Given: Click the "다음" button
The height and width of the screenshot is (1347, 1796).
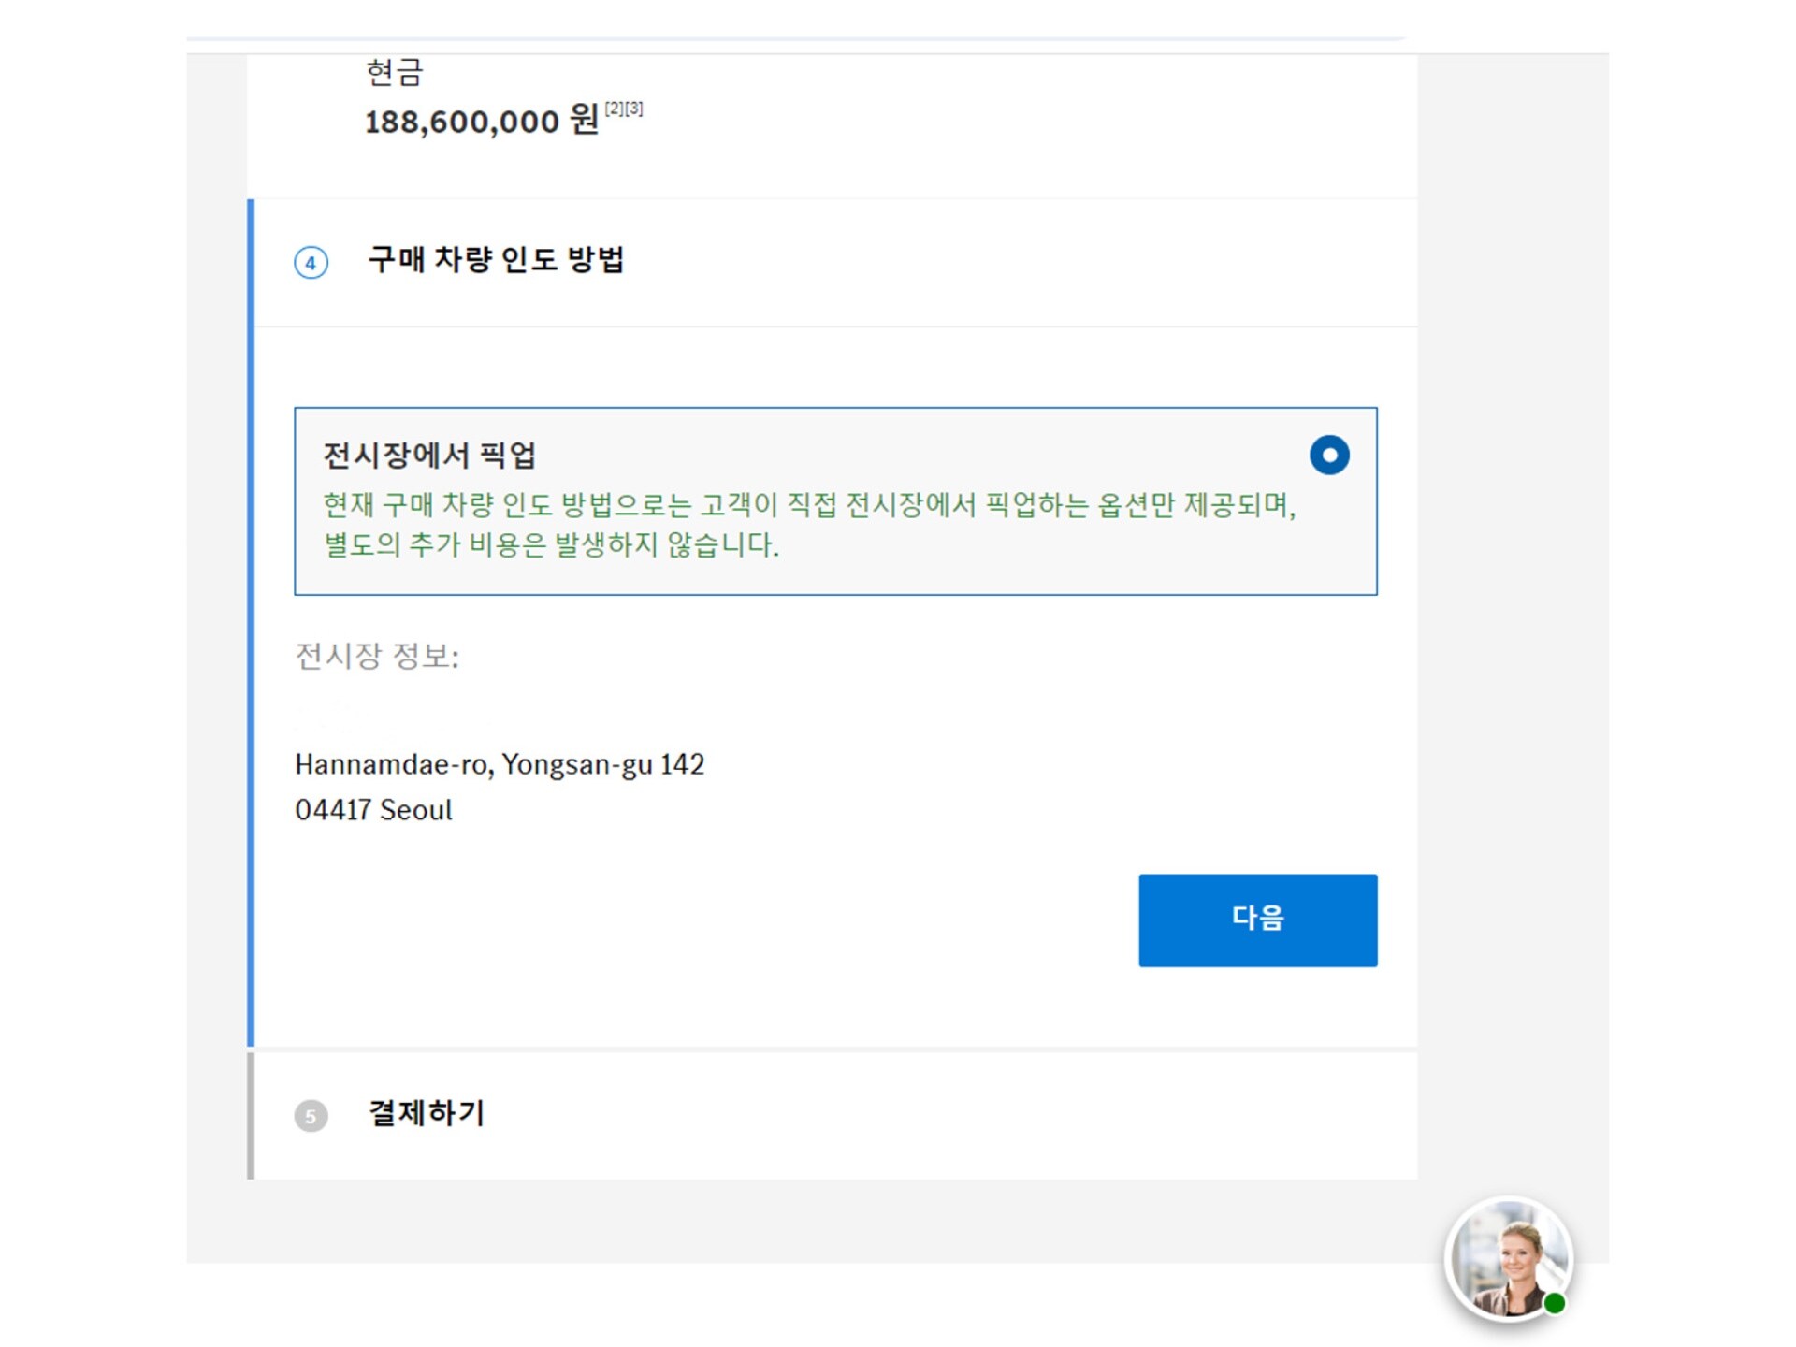Looking at the screenshot, I should click(x=1257, y=920).
